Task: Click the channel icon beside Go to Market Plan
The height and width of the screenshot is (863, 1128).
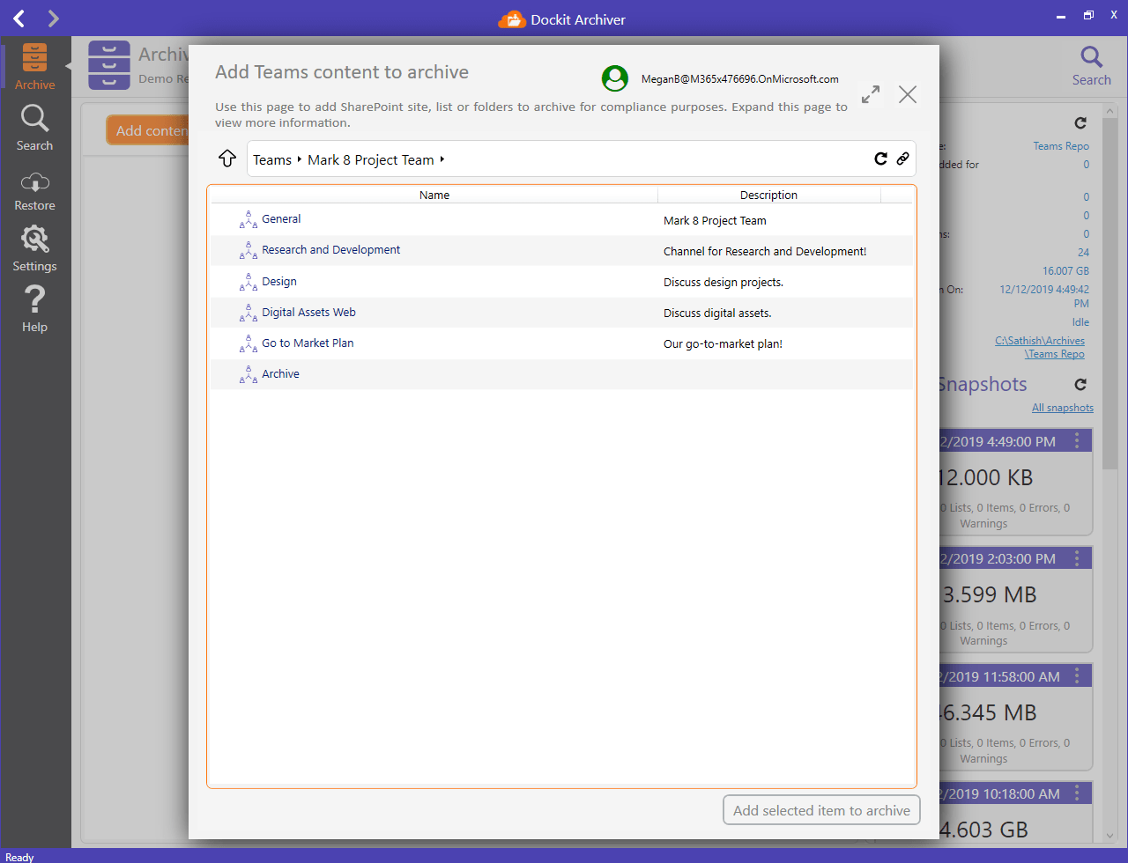Action: point(249,344)
